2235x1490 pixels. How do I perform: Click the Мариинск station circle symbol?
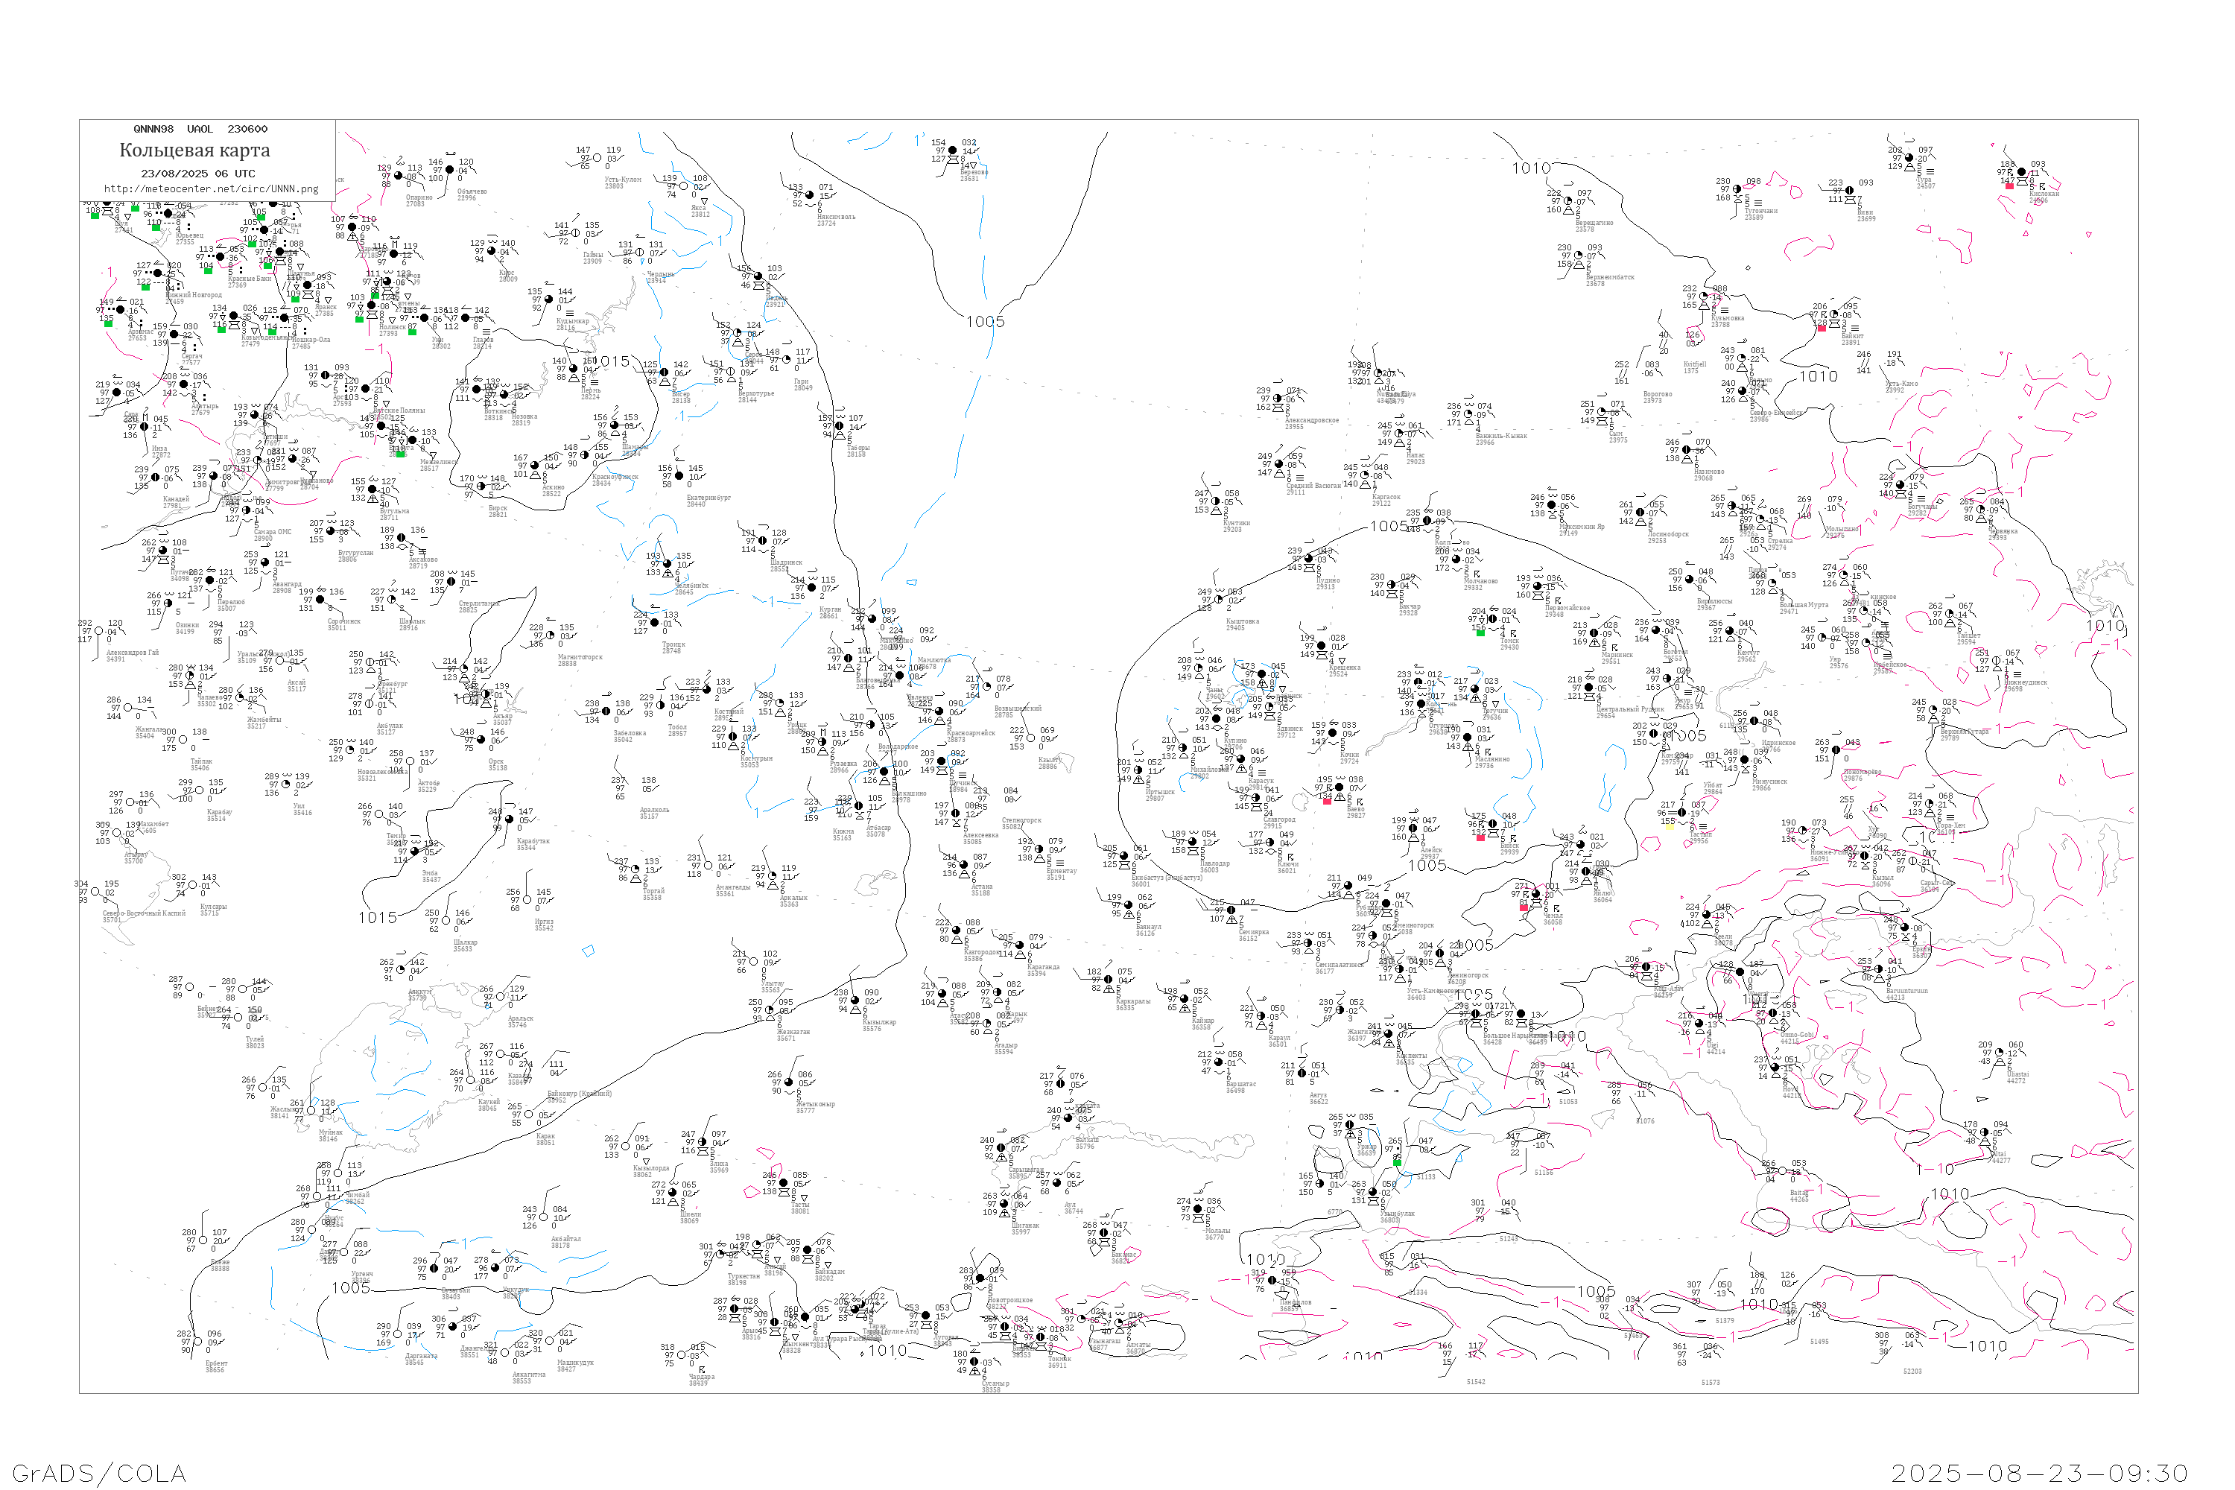[x=1594, y=634]
